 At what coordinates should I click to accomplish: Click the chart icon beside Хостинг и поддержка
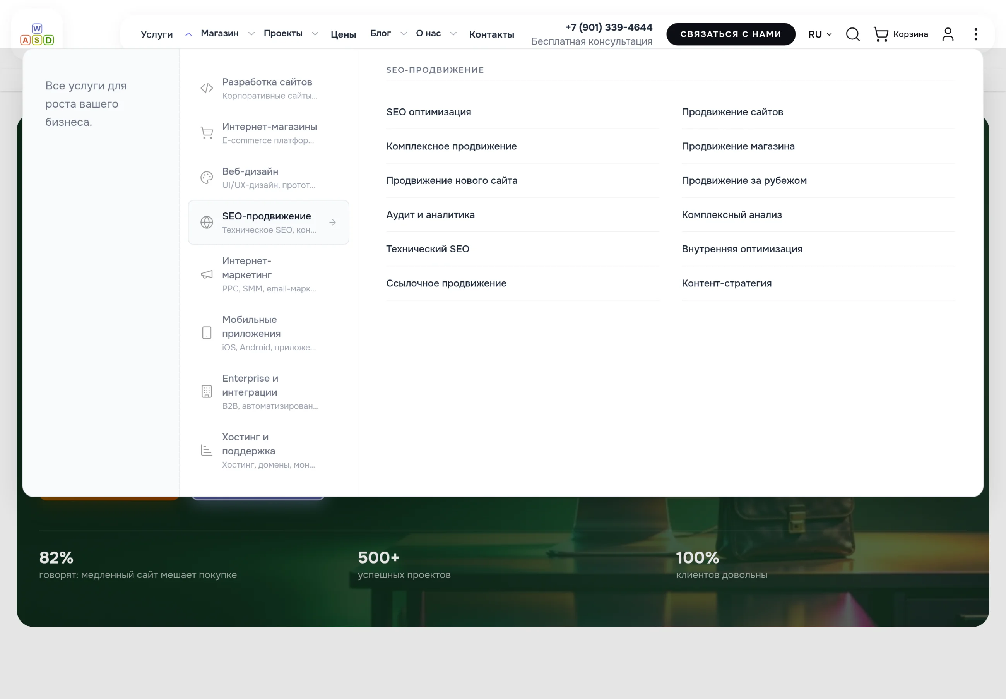(207, 450)
